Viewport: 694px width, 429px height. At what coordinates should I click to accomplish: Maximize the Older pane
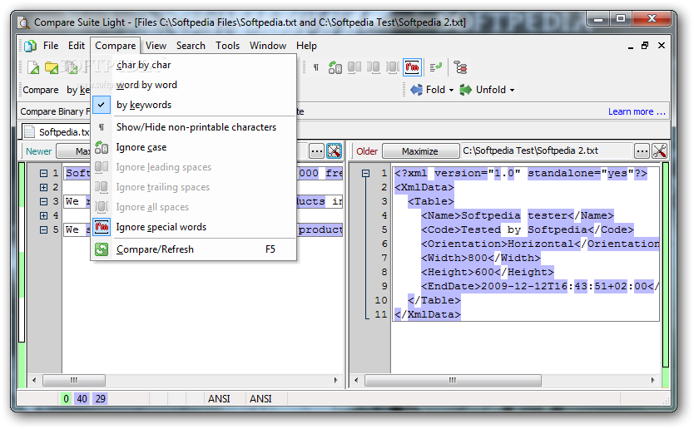420,151
